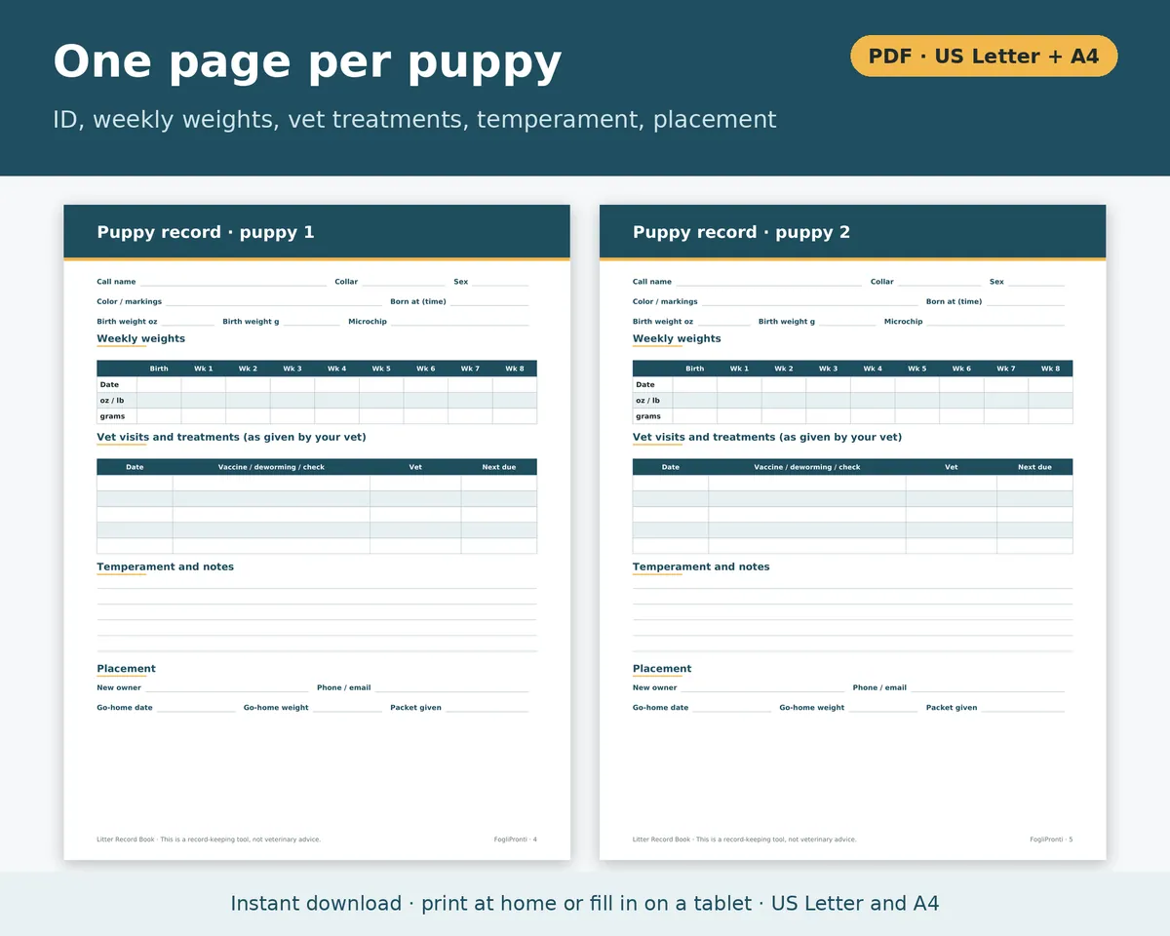Viewport: 1170px width, 936px height.
Task: Click the subtitle starting "ID, weekly weights"
Action: click(414, 120)
